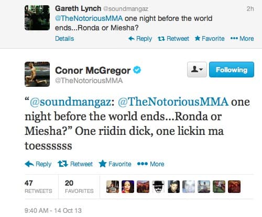Viewport: 262px width, 217px height.
Task: Retweet Gareth Lynch's tweet
Action: click(x=173, y=39)
